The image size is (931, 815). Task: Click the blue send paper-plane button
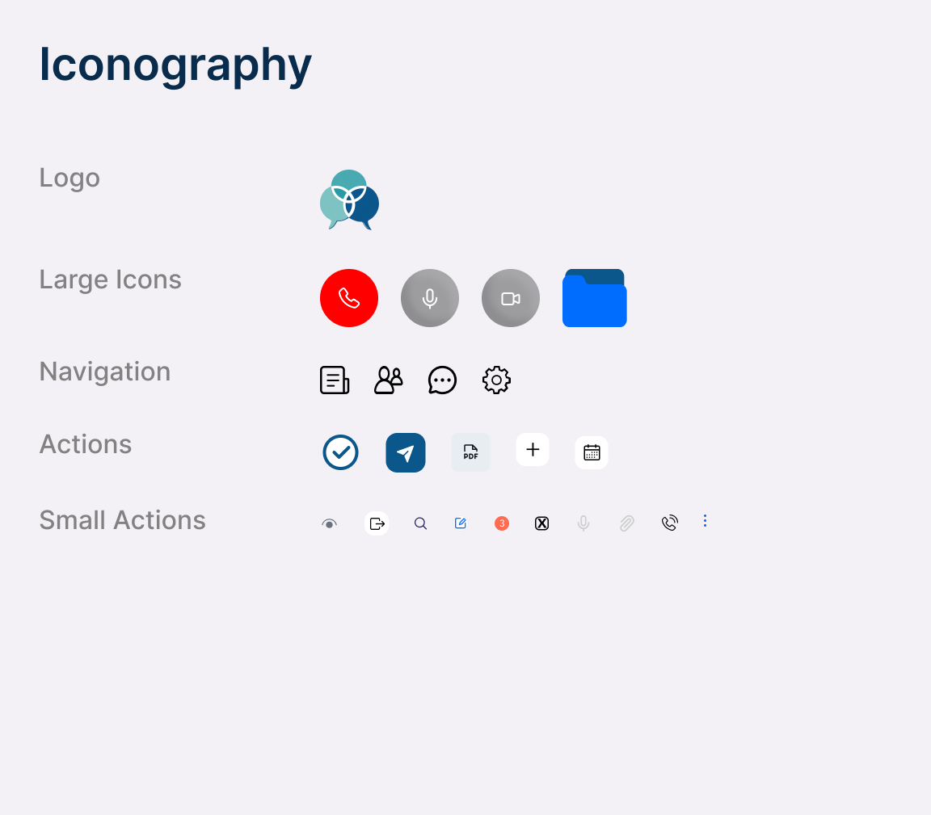point(406,452)
